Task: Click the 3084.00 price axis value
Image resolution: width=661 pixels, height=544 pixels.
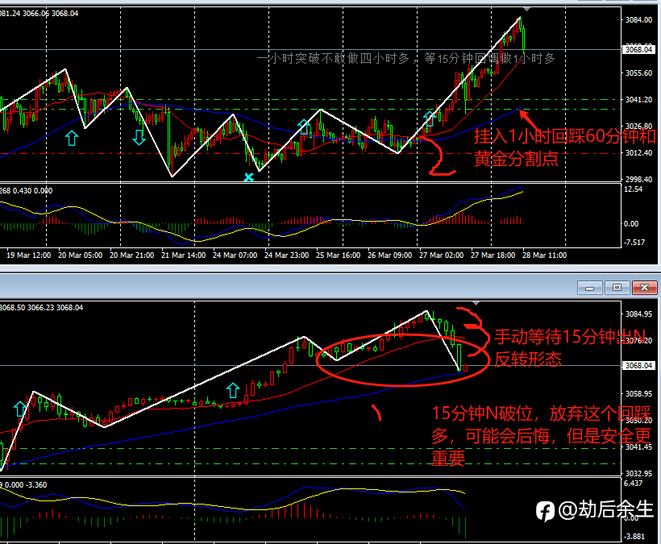Action: click(638, 20)
